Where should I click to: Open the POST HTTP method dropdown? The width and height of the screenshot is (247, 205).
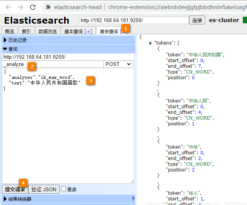pos(118,64)
